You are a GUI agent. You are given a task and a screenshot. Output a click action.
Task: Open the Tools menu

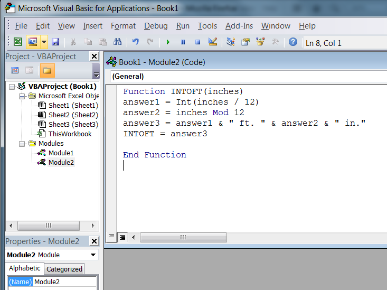(x=207, y=26)
